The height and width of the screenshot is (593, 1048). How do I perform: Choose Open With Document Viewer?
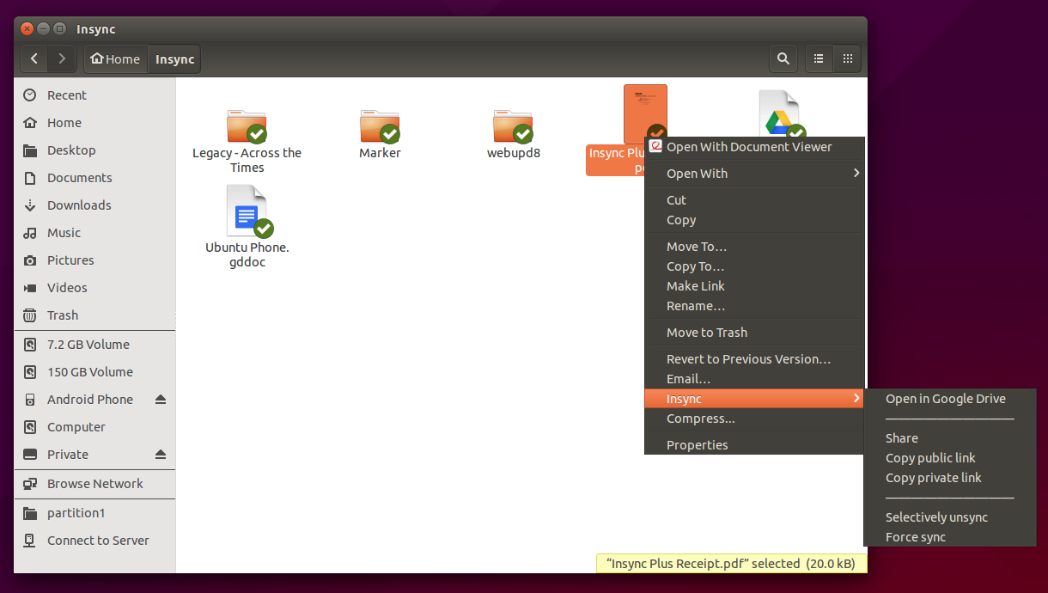point(754,147)
